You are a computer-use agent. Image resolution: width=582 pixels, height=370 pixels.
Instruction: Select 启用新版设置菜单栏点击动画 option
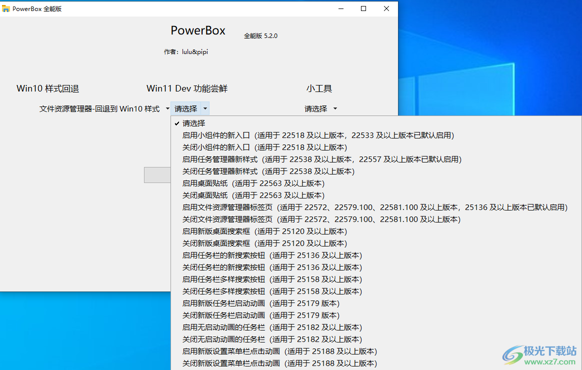tap(376, 351)
